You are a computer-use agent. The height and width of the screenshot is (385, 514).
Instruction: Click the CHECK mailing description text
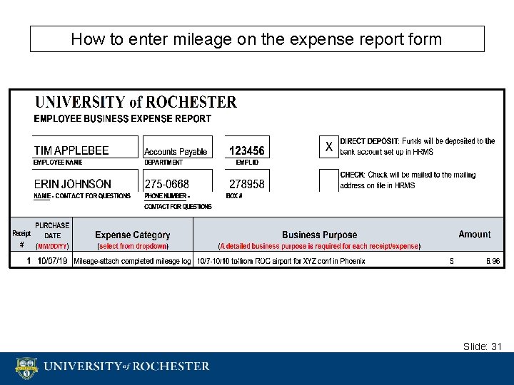408,180
